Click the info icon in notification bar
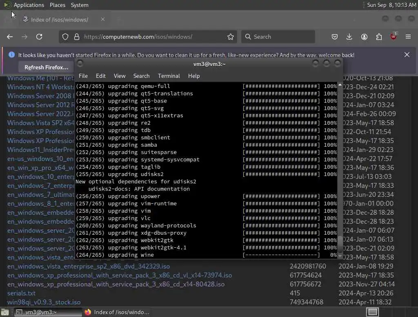Image resolution: width=418 pixels, height=317 pixels. pos(11,55)
